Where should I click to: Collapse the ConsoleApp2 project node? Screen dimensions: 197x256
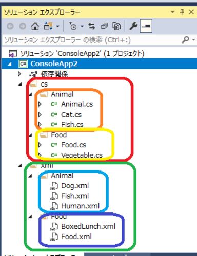click(x=10, y=64)
